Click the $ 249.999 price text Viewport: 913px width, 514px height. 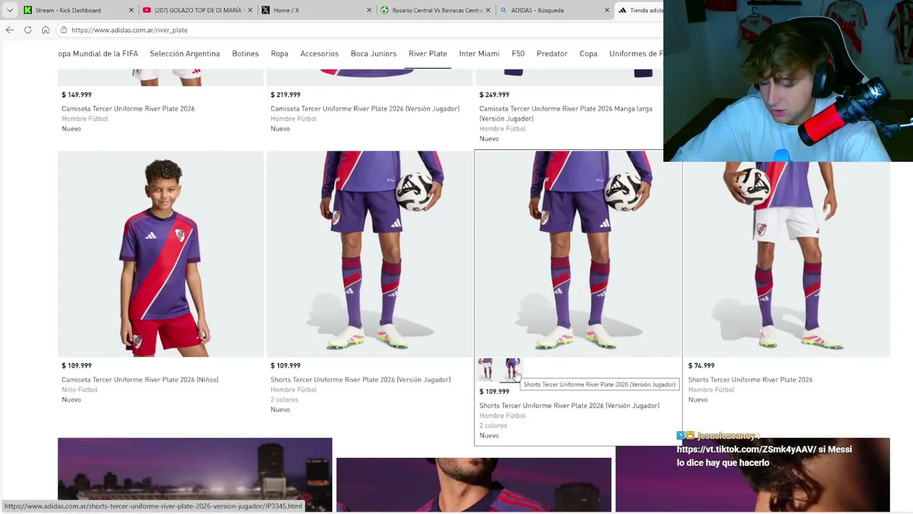(x=494, y=94)
